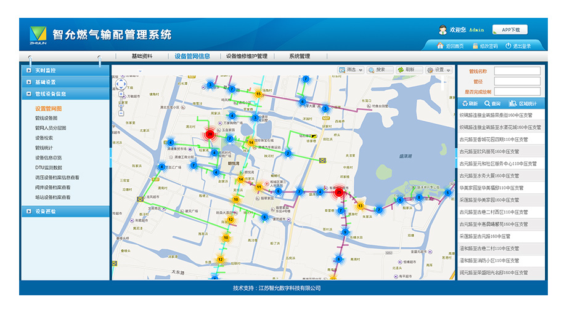The width and height of the screenshot is (567, 315).
Task: Click the 修改密码 lock icon link
Action: [484, 46]
